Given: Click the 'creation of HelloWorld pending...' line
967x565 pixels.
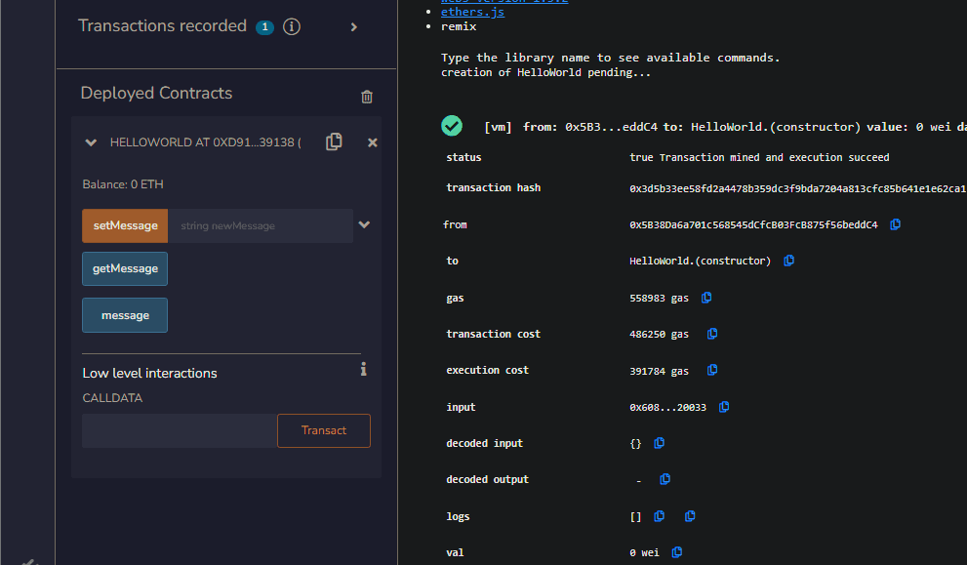Looking at the screenshot, I should 545,73.
